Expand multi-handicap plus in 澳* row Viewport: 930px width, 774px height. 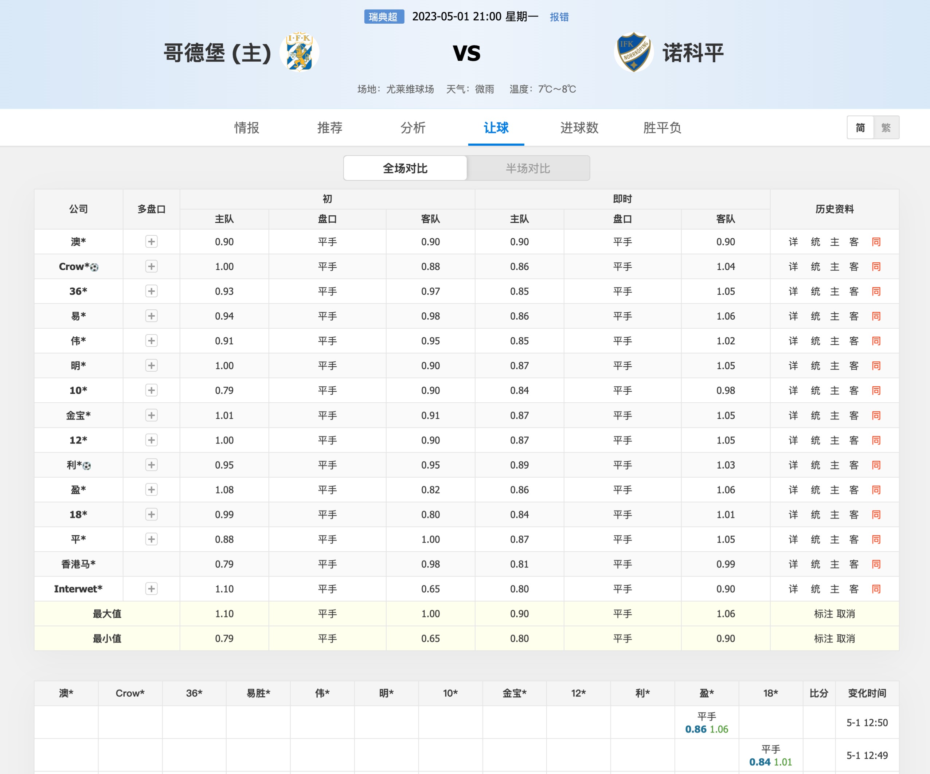pos(152,241)
